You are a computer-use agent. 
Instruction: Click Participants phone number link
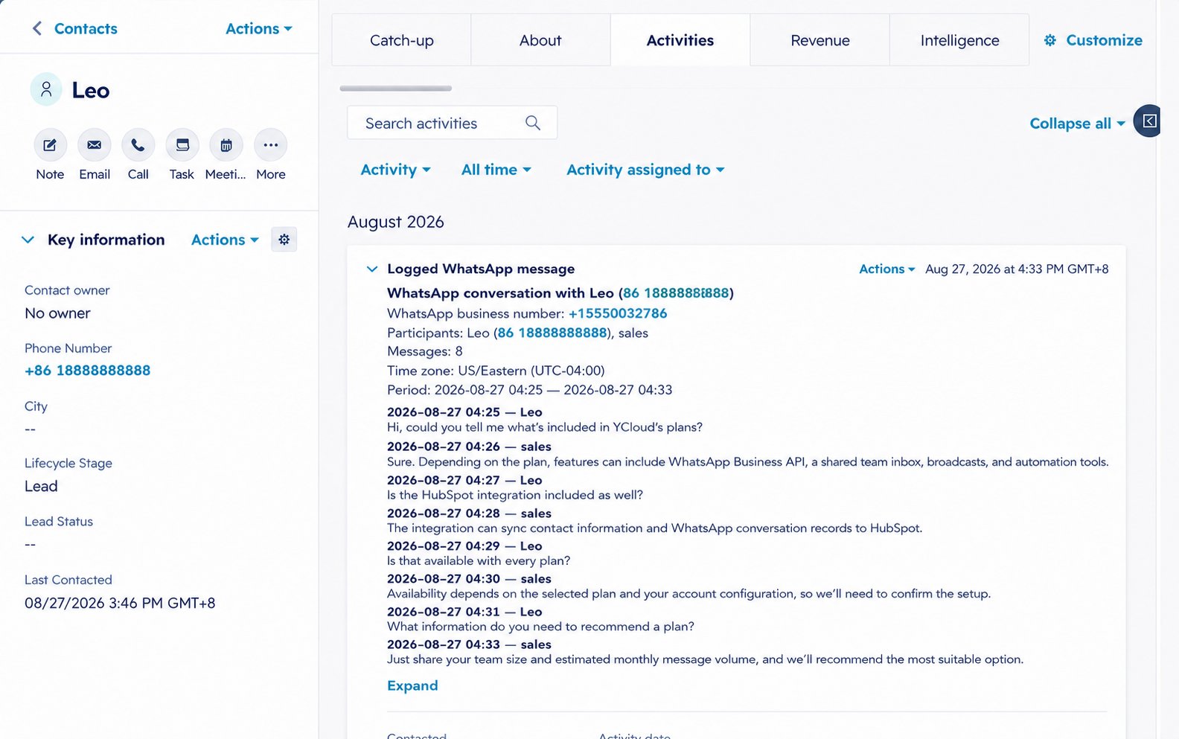pos(552,333)
